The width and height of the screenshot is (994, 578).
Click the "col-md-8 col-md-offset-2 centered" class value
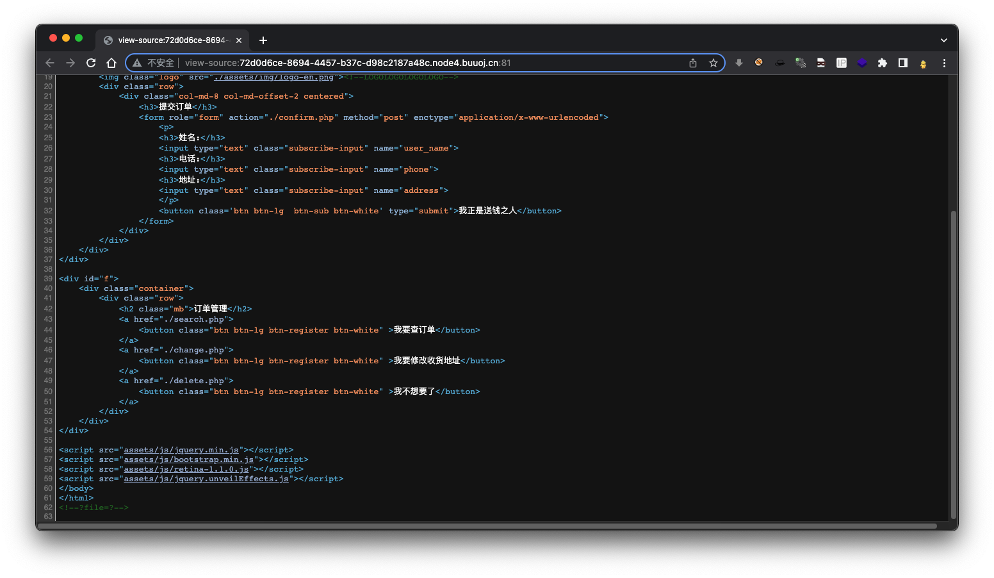261,96
